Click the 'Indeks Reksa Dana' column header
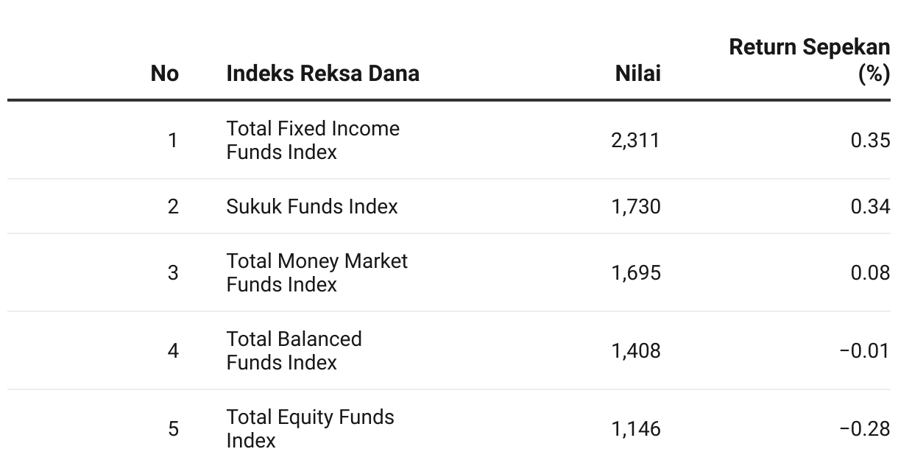The image size is (898, 474). tap(323, 74)
